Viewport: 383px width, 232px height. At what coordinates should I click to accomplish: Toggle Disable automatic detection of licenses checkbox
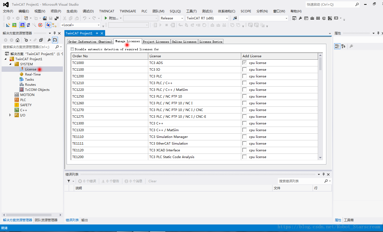pos(72,49)
